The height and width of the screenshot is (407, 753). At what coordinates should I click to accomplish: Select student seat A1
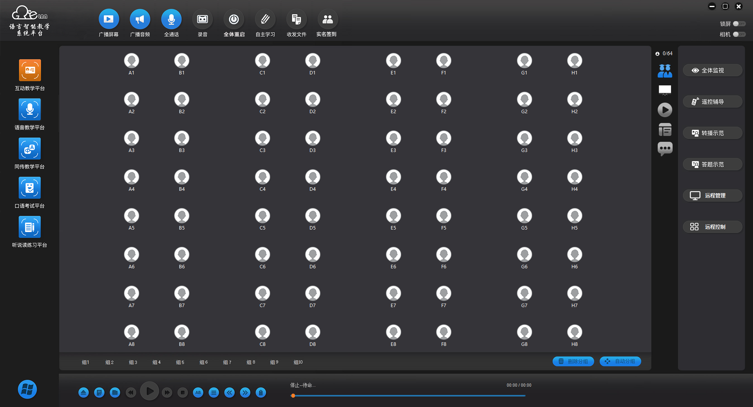131,64
